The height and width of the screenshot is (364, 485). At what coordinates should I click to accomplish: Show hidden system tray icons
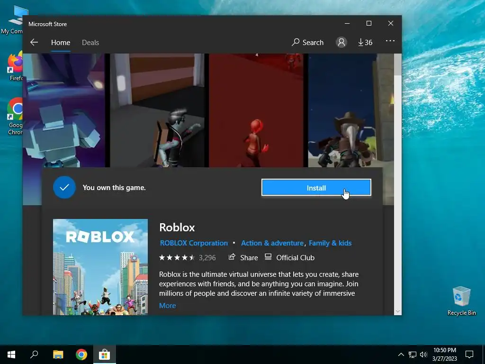[401, 355]
